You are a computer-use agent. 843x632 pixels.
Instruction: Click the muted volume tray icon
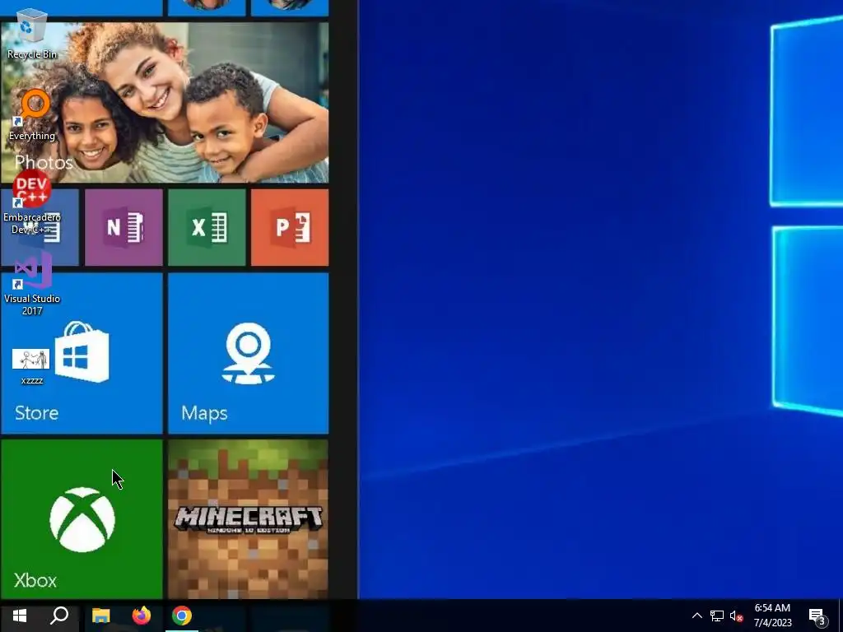737,616
